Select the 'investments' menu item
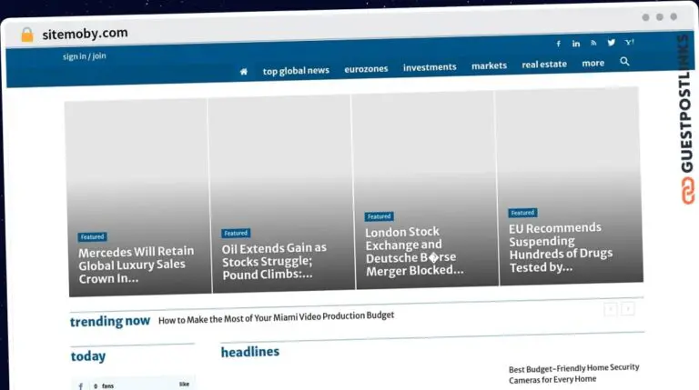Image resolution: width=699 pixels, height=390 pixels. pyautogui.click(x=430, y=67)
